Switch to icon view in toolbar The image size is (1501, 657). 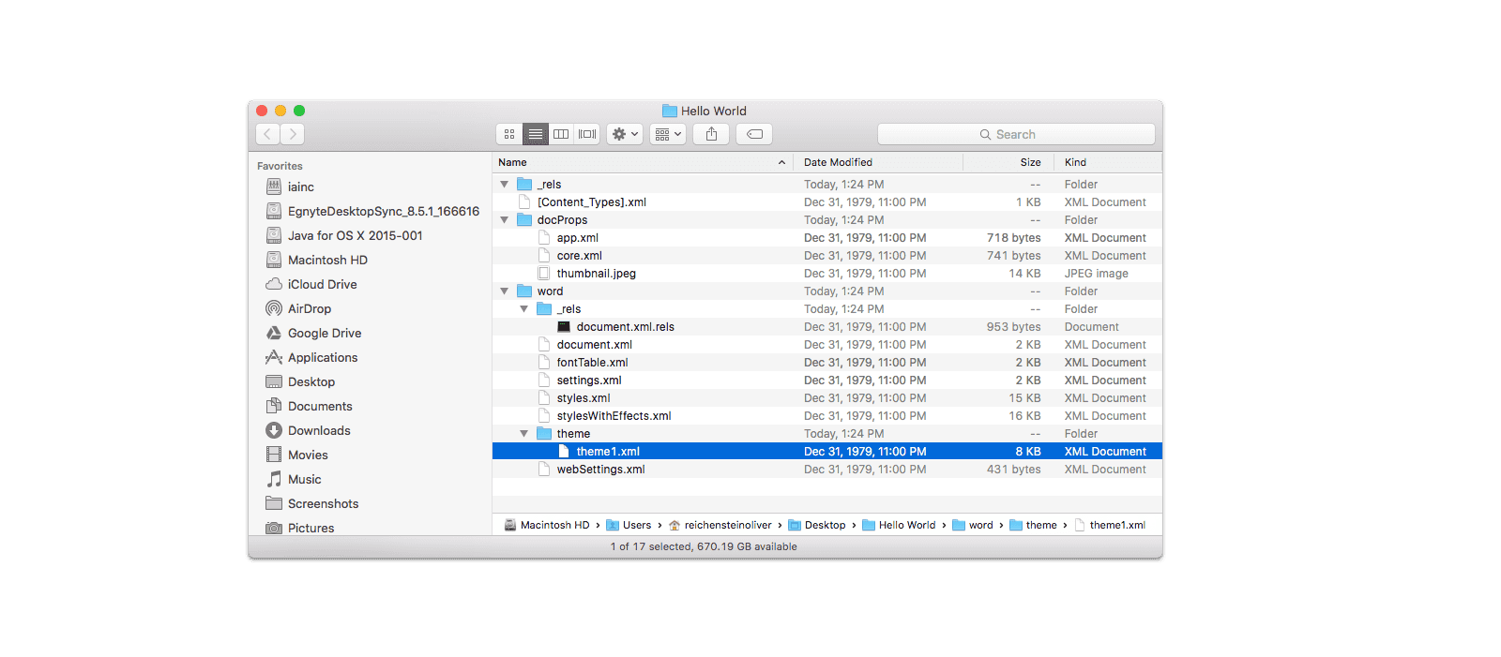click(x=509, y=134)
